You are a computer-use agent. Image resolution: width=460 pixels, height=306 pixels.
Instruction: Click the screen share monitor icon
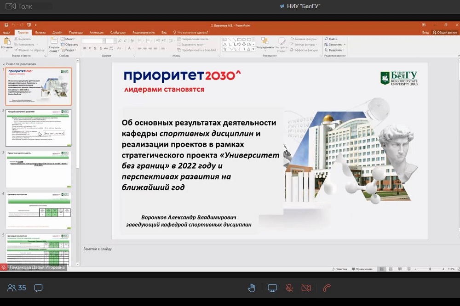pos(272,288)
